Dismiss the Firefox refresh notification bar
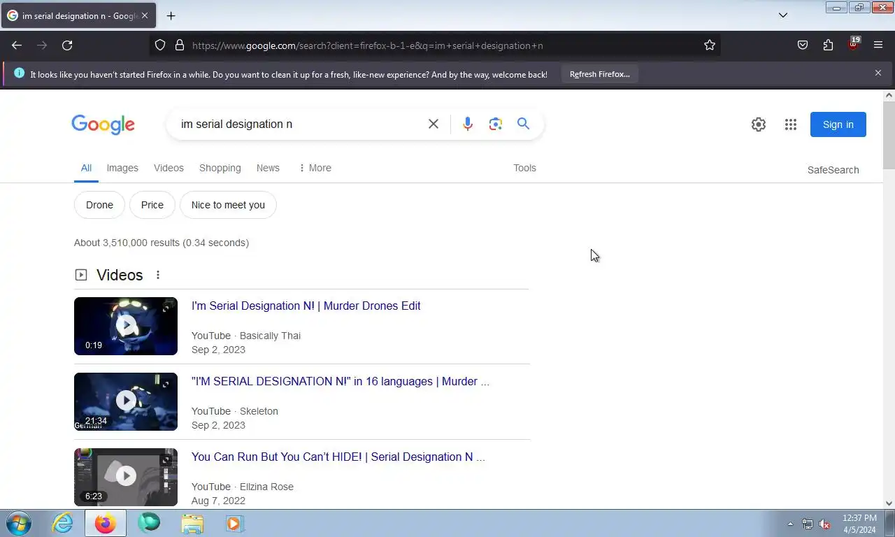 pos(878,73)
